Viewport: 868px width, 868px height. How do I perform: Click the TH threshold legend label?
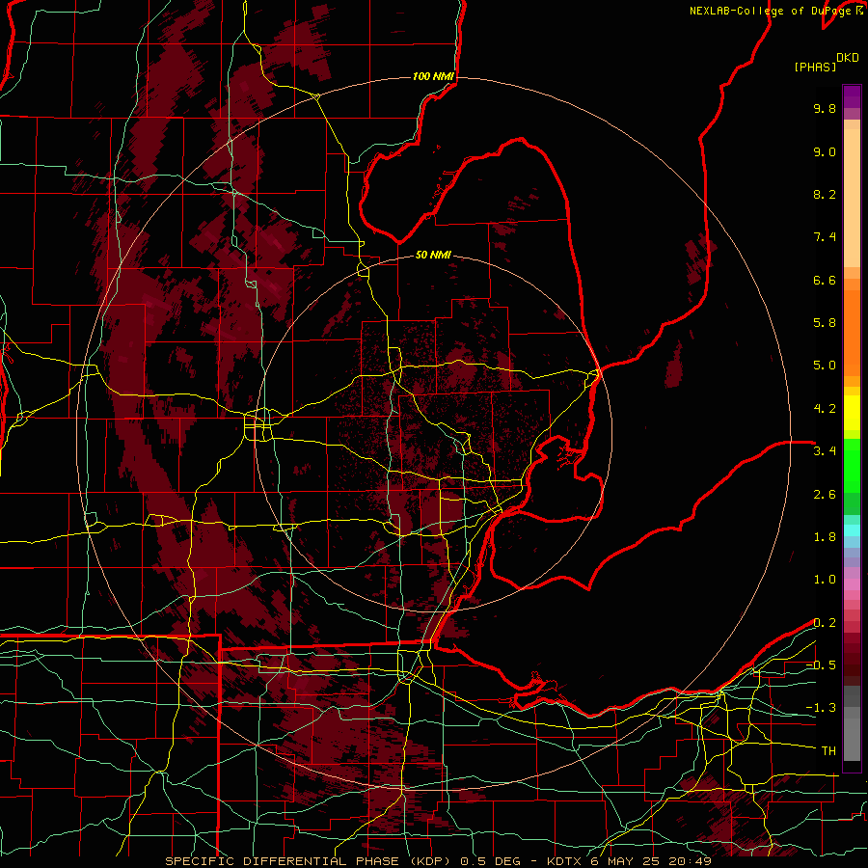click(x=828, y=751)
